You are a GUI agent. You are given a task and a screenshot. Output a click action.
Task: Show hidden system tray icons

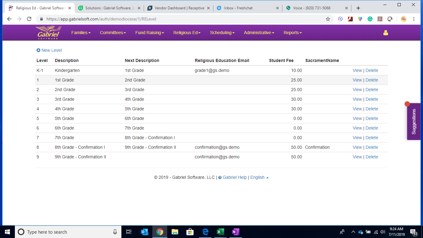point(353,232)
